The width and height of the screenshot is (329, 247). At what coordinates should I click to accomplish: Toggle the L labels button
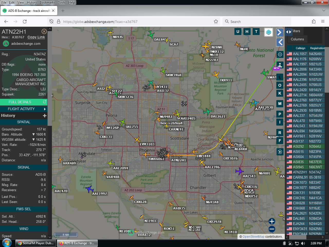point(280,77)
